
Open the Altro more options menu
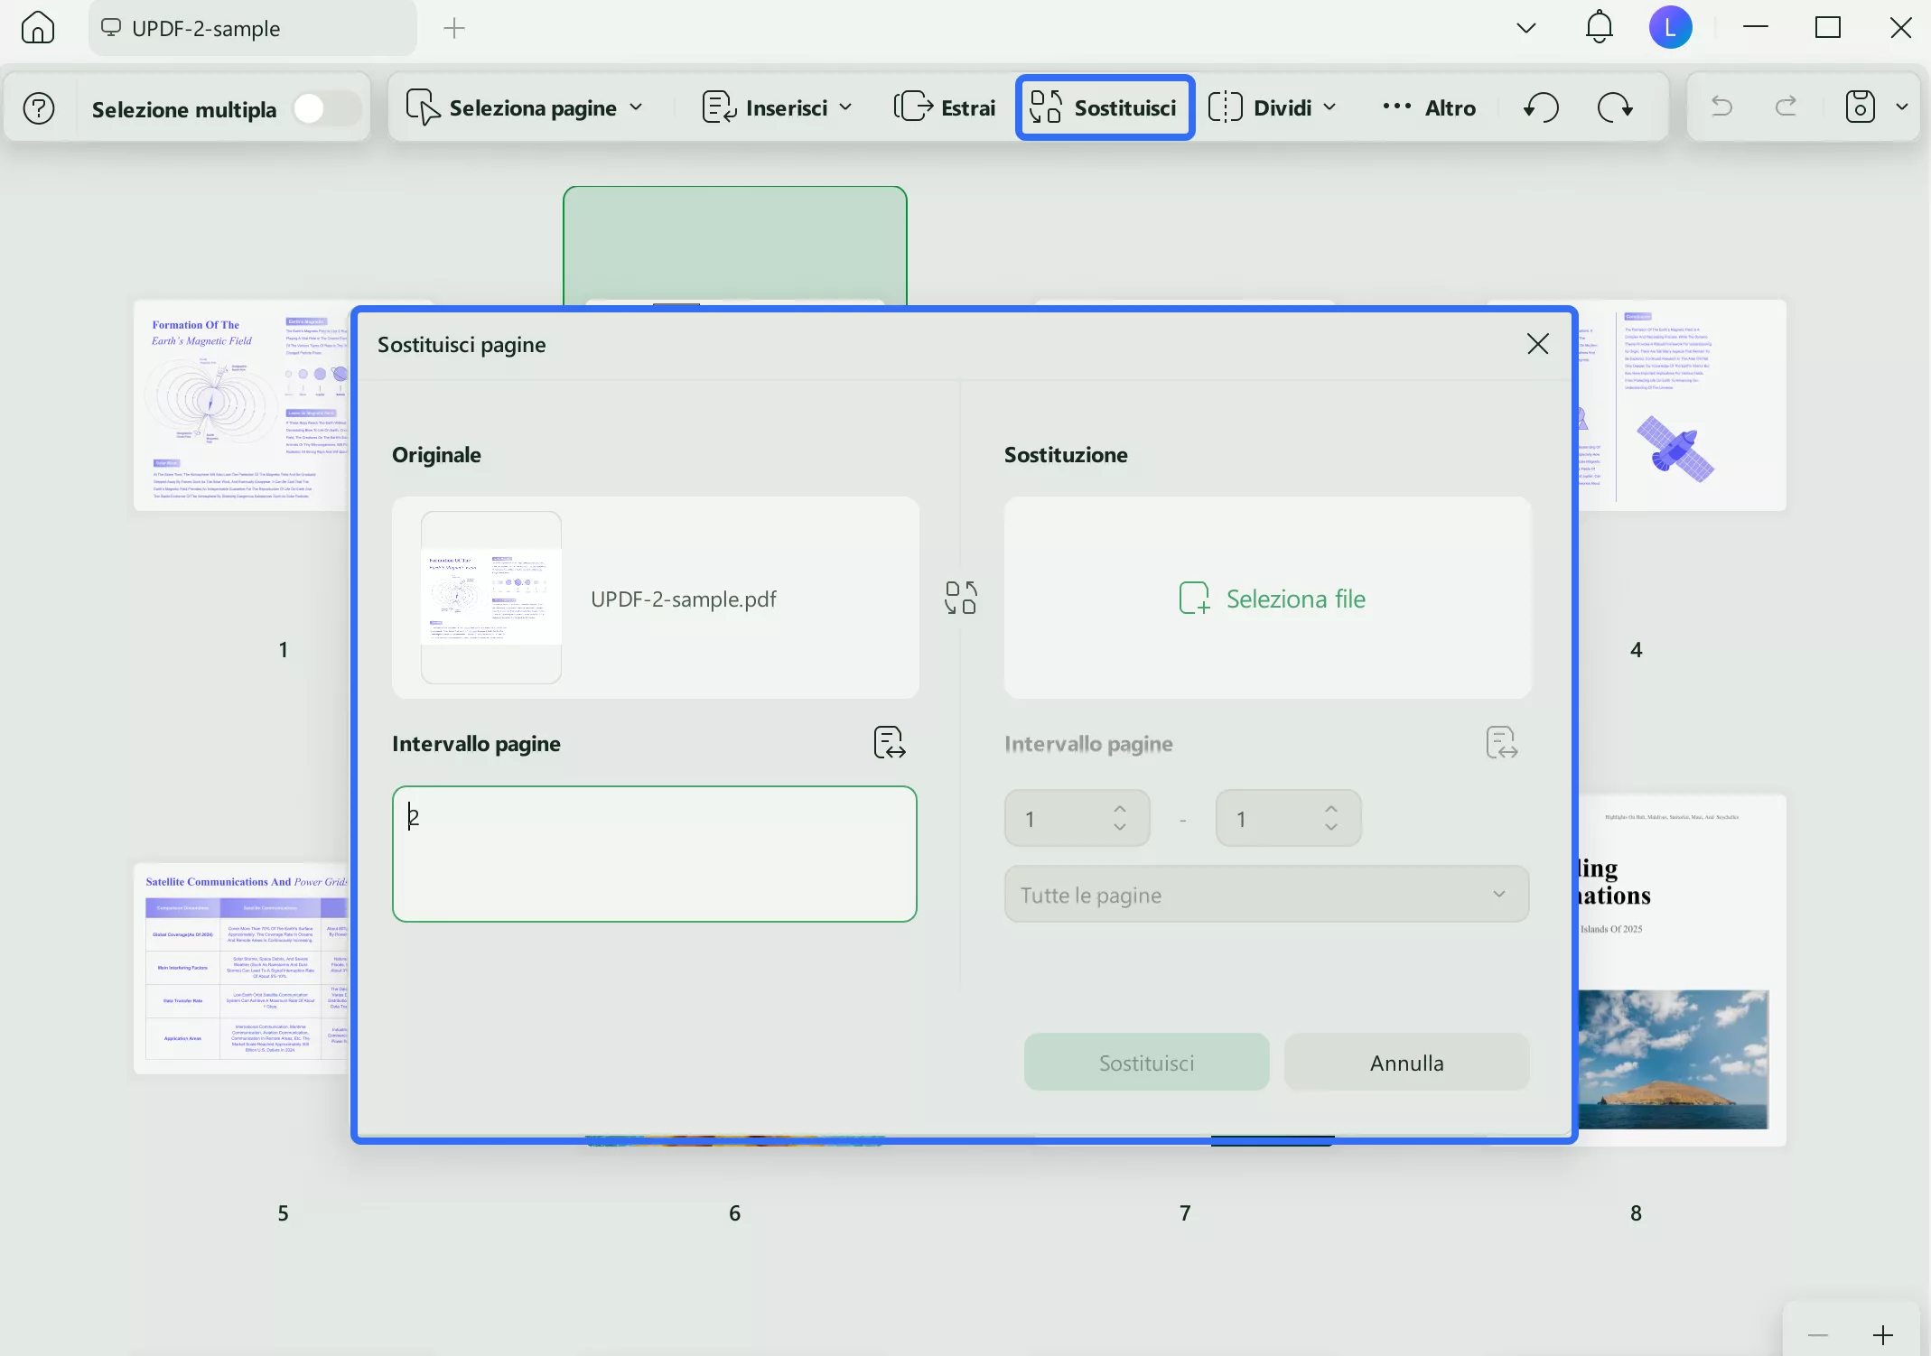(1429, 107)
